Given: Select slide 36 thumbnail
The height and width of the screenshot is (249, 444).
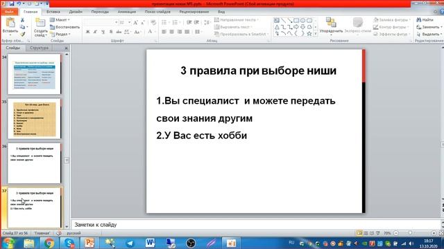Looking at the screenshot, I should pos(34,163).
